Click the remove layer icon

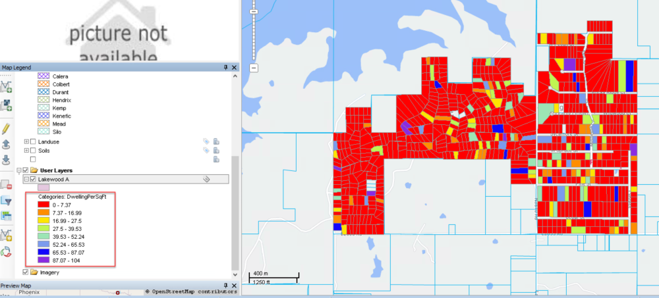(6, 184)
